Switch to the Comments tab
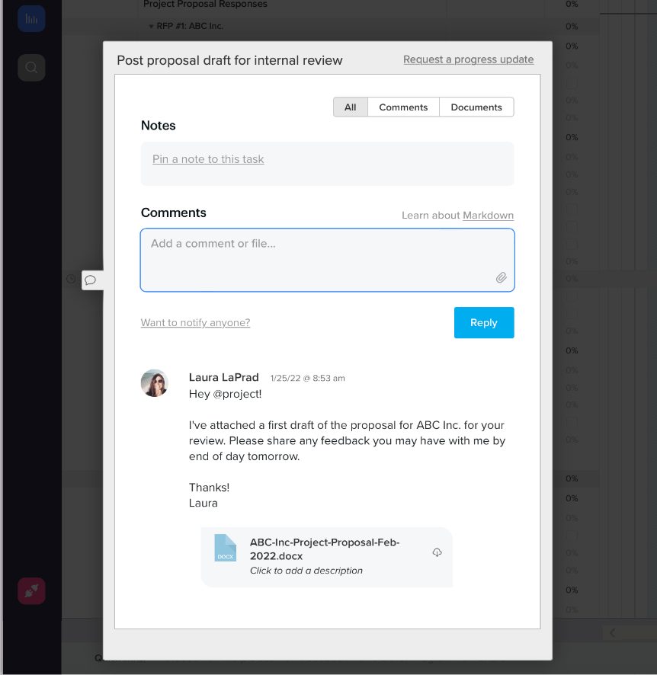 pyautogui.click(x=403, y=107)
